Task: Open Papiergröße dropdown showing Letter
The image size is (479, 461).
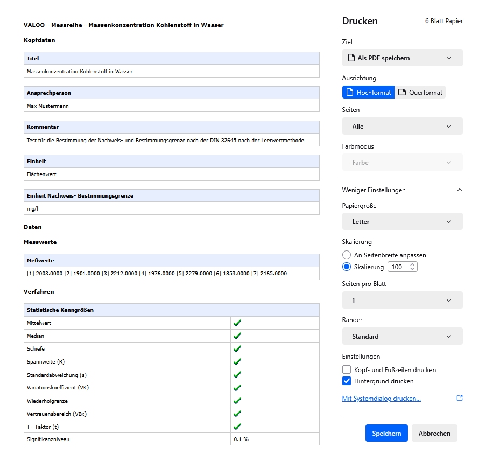Action: 402,222
